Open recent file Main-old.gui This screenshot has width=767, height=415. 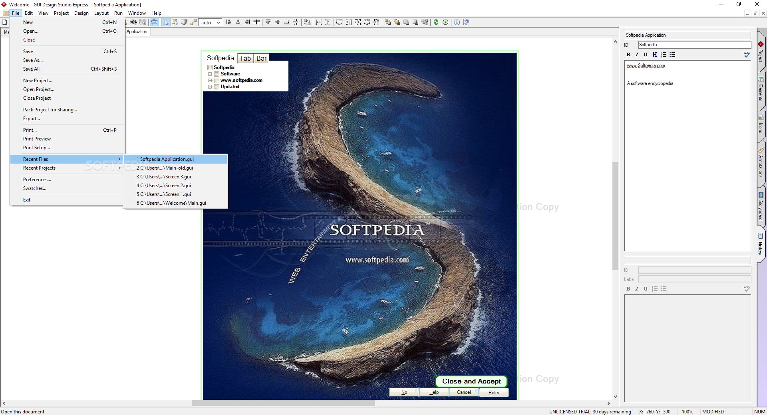pos(176,168)
